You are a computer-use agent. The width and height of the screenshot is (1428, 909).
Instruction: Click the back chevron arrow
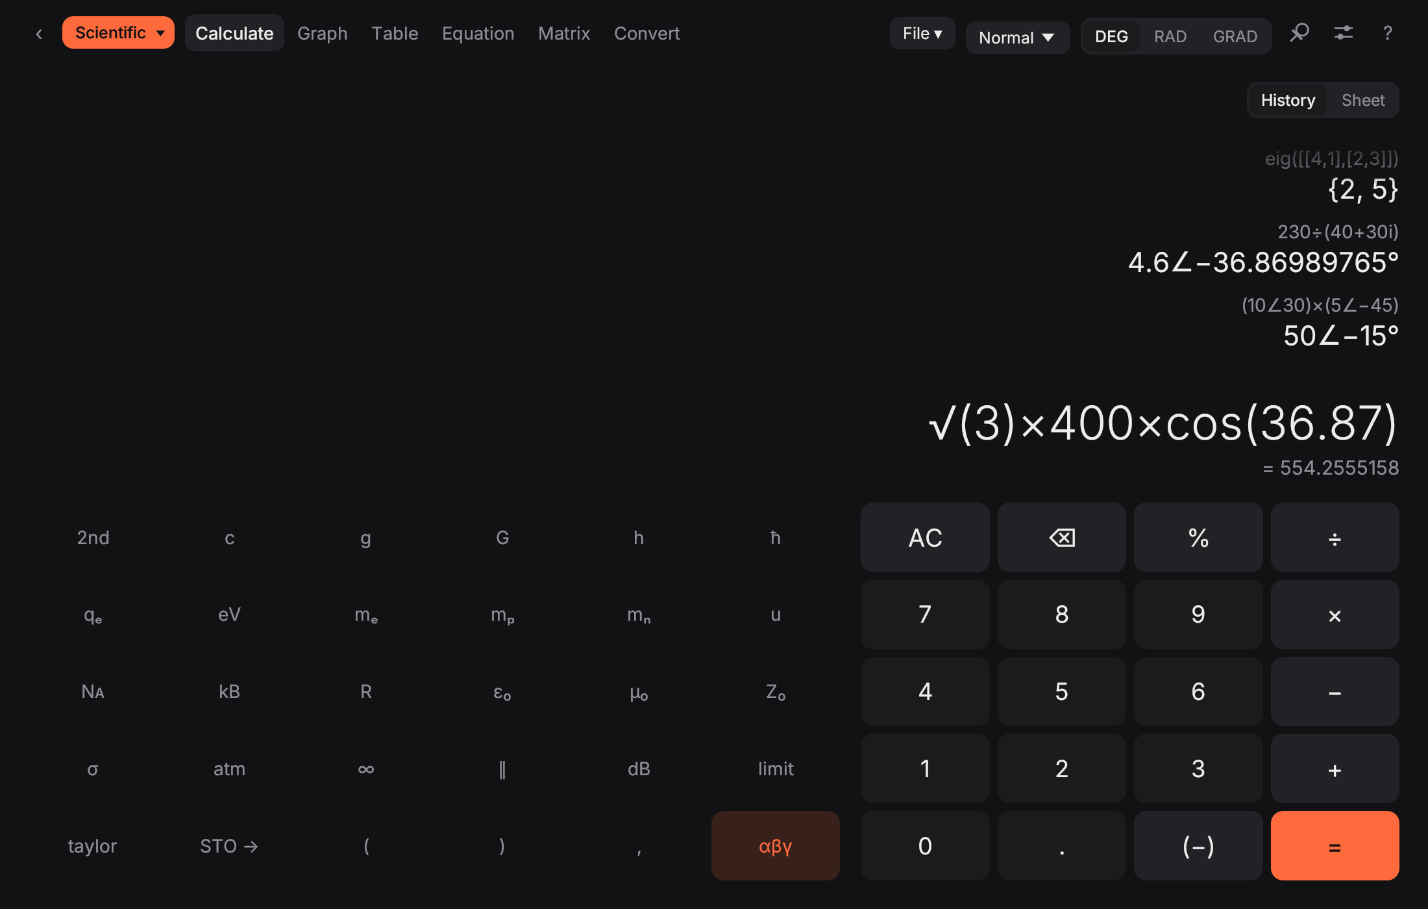pos(39,34)
